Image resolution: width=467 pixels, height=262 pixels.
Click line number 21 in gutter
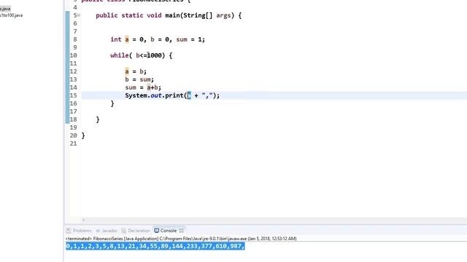tap(73, 143)
